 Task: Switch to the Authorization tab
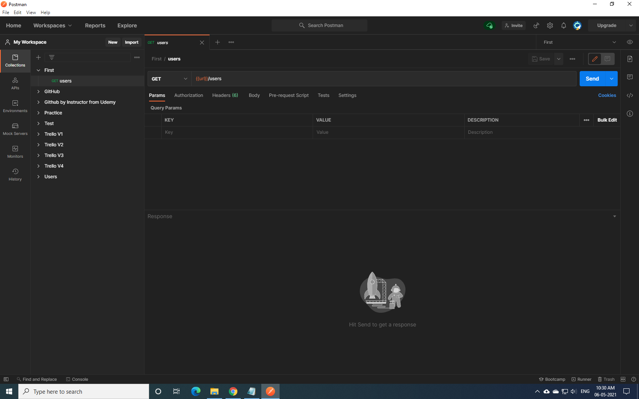click(189, 95)
